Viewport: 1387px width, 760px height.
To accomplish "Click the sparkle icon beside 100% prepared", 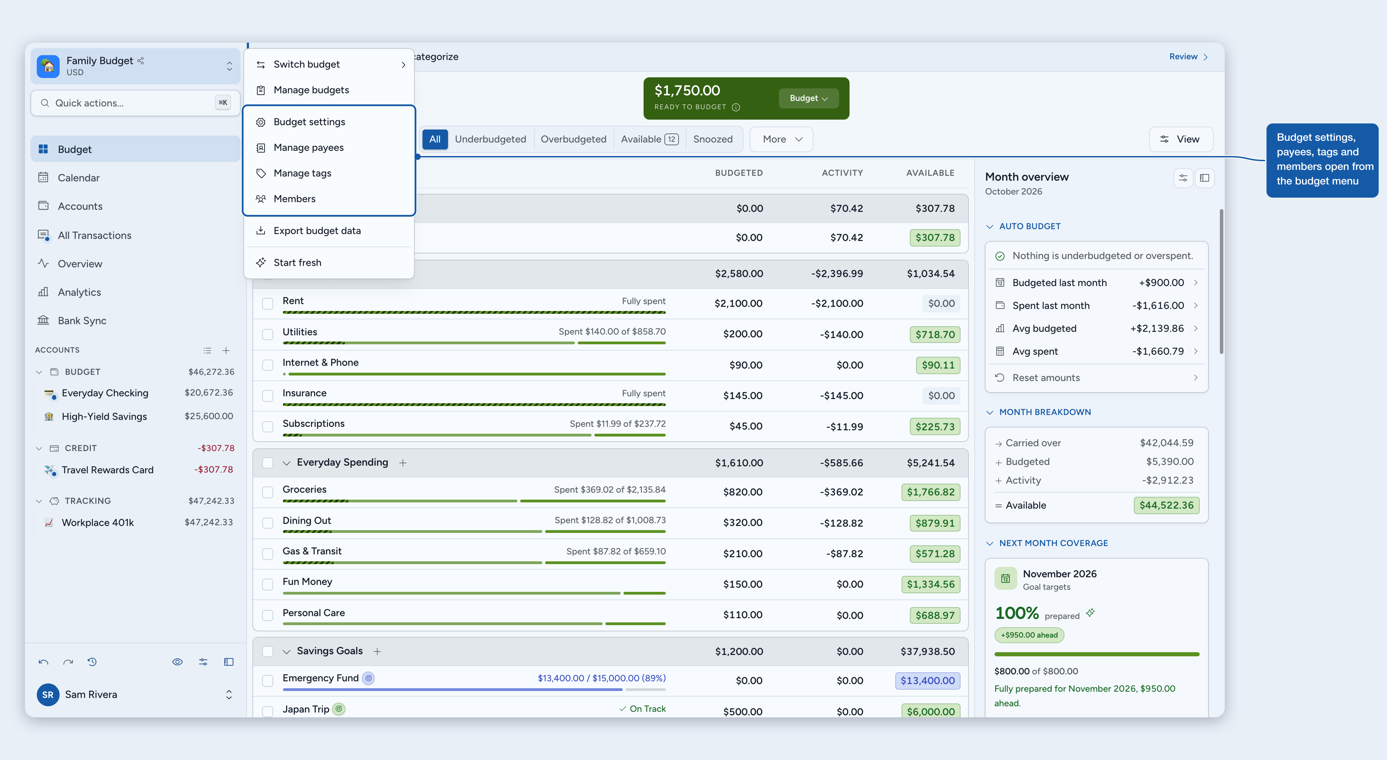I will pos(1090,613).
